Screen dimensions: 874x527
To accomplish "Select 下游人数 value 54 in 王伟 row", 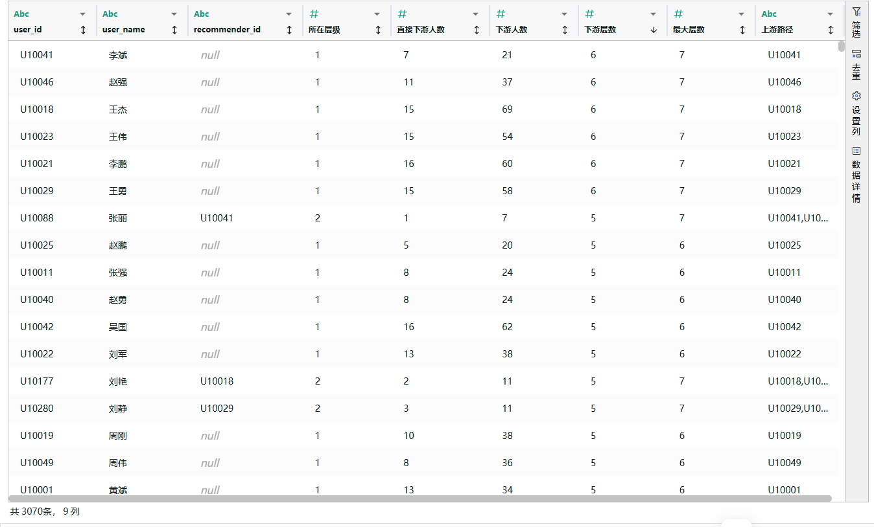I will (507, 137).
